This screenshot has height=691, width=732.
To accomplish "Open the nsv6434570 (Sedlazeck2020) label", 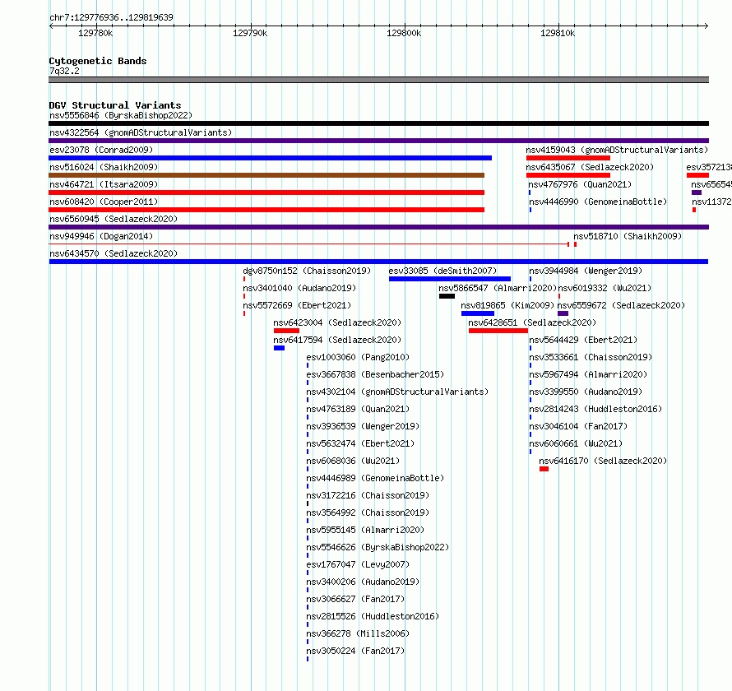I will tap(114, 253).
